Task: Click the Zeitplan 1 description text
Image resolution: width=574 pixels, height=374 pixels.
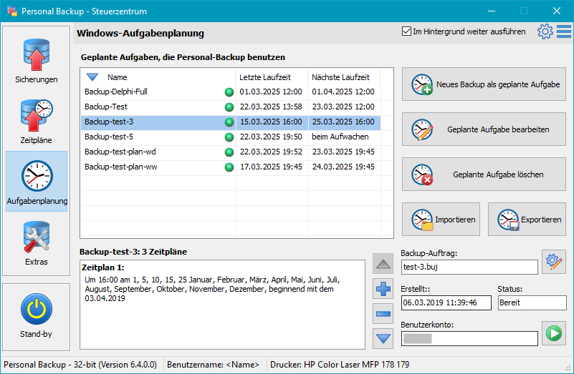Action: click(x=212, y=289)
